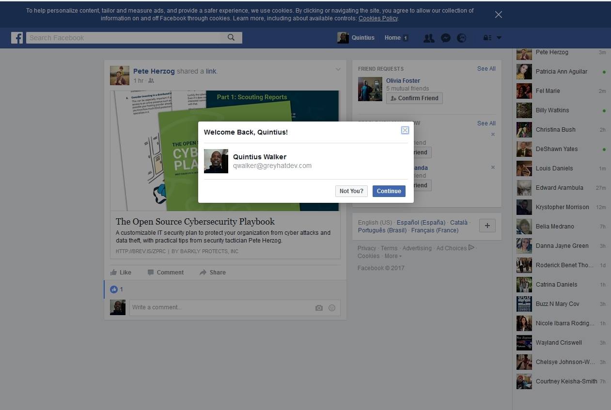
Task: Open chat with Krystopher Morrison
Action: click(x=561, y=207)
